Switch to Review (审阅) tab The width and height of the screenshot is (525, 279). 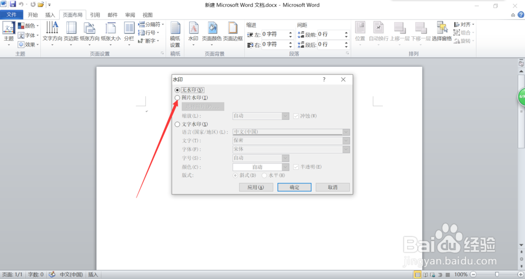click(130, 15)
